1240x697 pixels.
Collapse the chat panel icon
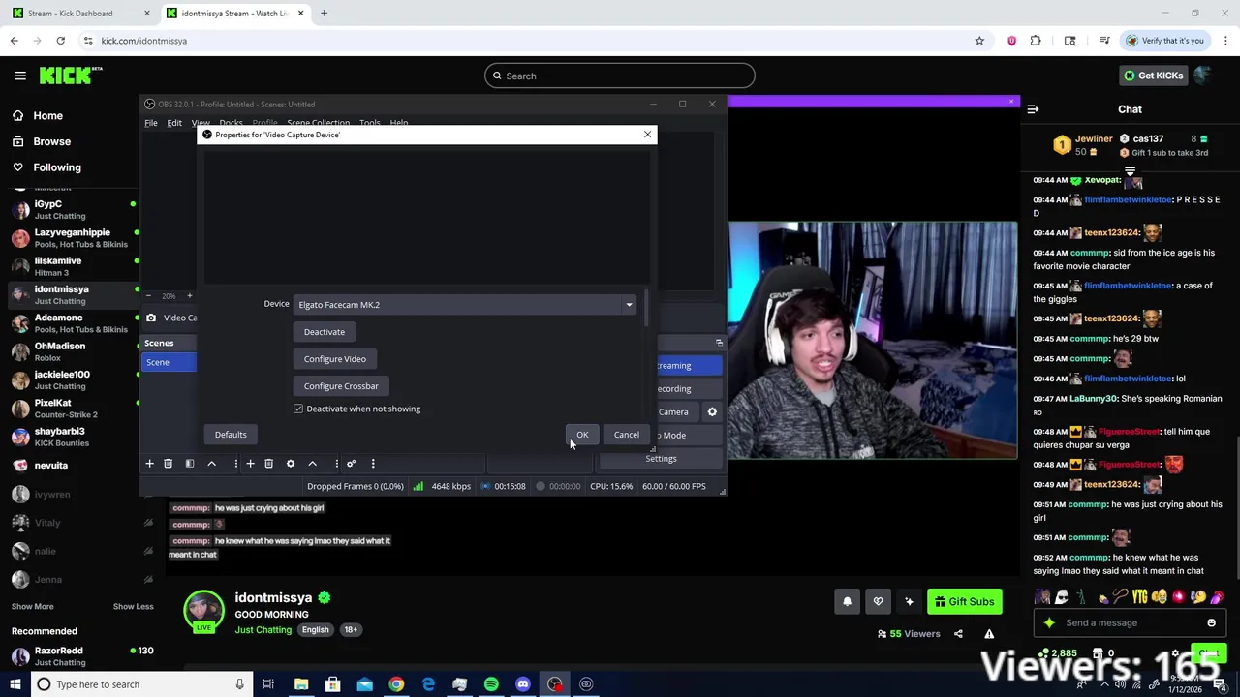point(1033,109)
